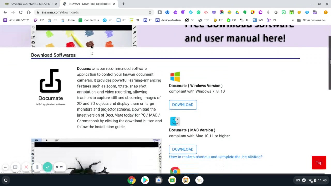This screenshot has width=331, height=186.
Task: Open a new browser tab
Action: point(123,4)
